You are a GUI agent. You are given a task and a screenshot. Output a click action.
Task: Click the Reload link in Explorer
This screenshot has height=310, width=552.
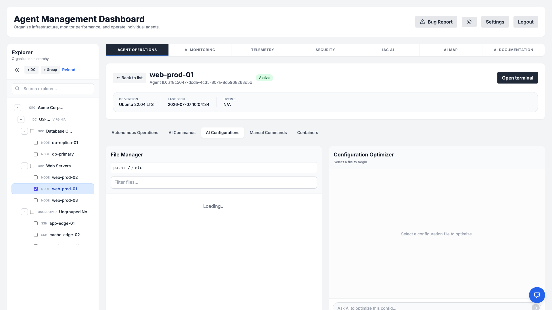pos(69,70)
